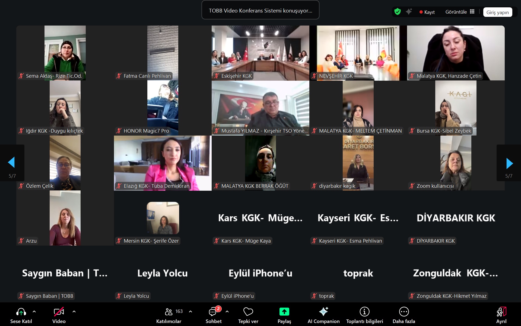Toggle the Video camera on
Screen dimensions: 521x326
pyautogui.click(x=59, y=312)
